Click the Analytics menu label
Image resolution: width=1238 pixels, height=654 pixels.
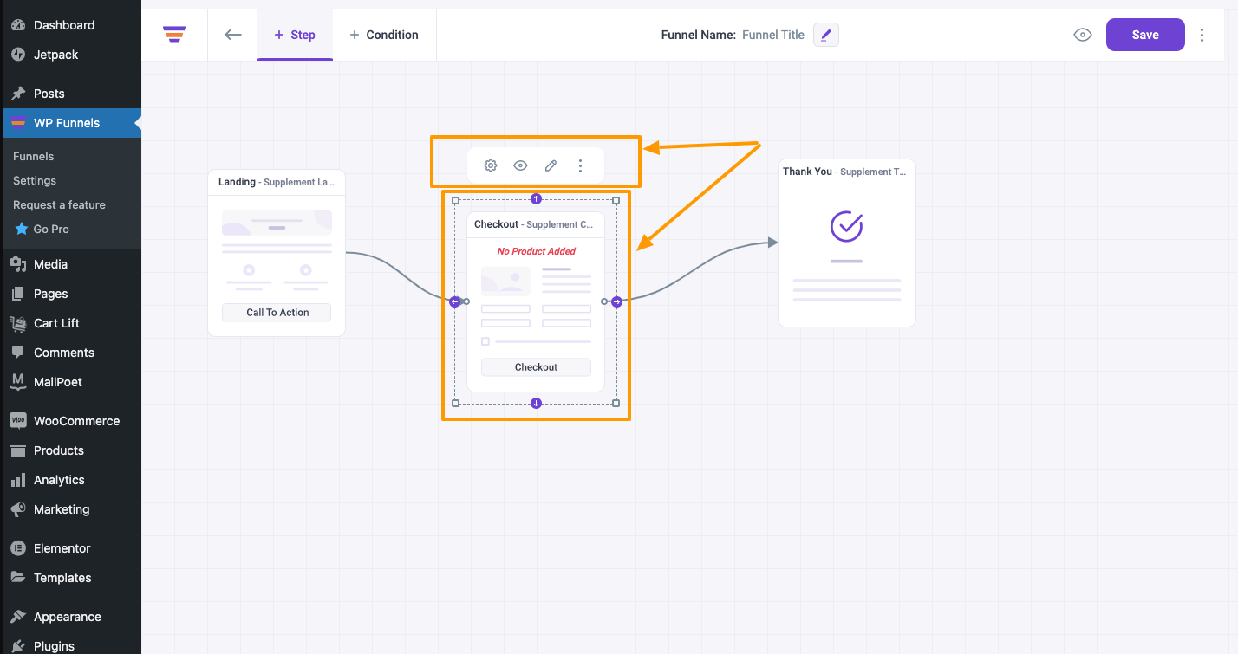point(59,480)
